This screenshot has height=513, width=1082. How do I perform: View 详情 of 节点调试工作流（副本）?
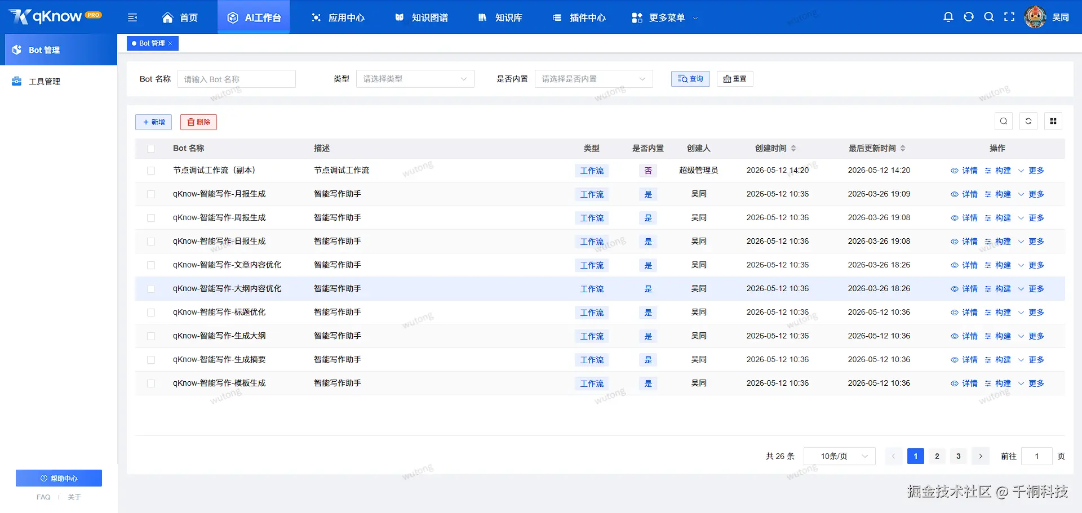coord(964,171)
